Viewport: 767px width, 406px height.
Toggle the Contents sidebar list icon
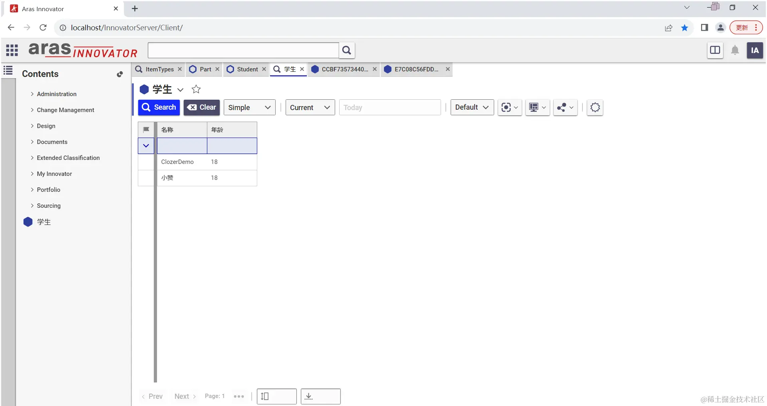pos(8,71)
